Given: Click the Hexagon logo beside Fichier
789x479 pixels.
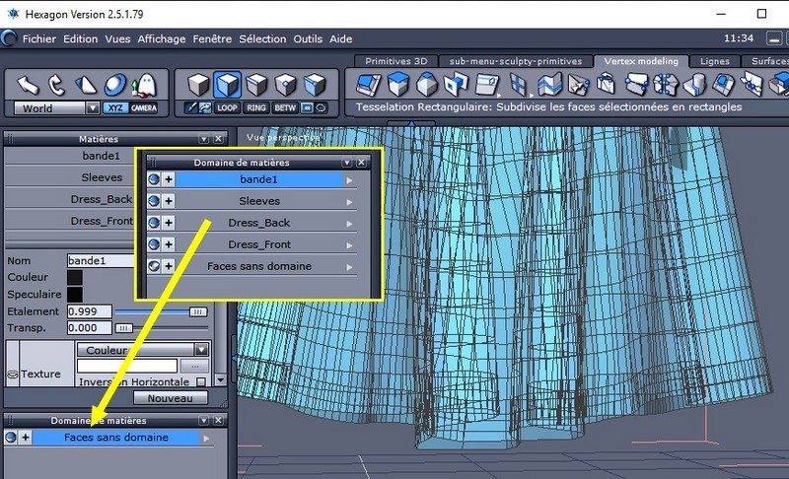Looking at the screenshot, I should point(9,38).
